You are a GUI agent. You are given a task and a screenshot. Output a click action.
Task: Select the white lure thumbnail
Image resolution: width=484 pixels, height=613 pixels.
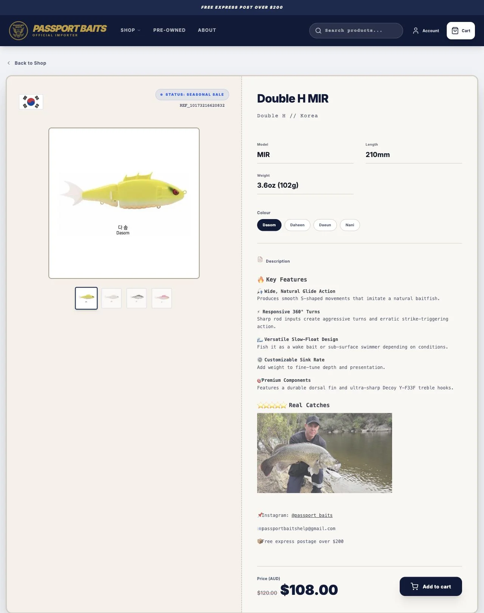pyautogui.click(x=112, y=298)
